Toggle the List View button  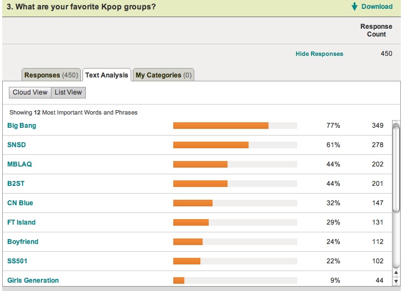click(x=68, y=92)
